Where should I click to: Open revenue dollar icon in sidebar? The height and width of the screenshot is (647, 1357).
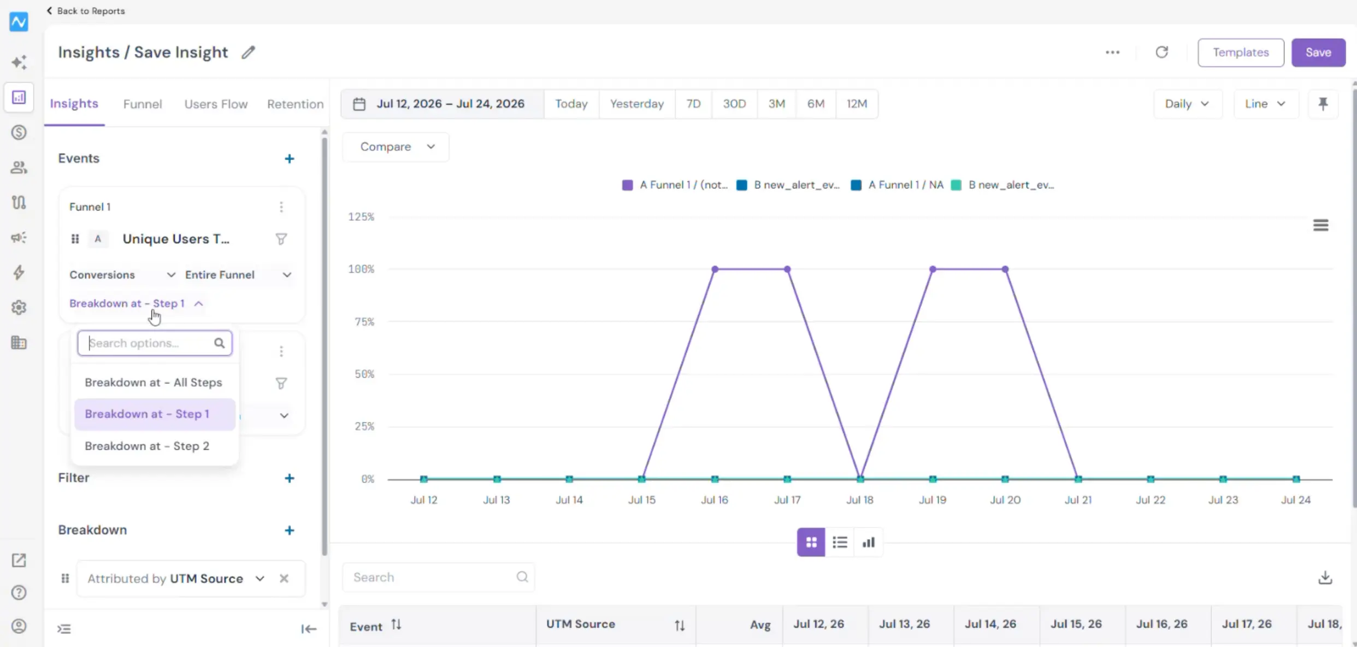point(19,132)
